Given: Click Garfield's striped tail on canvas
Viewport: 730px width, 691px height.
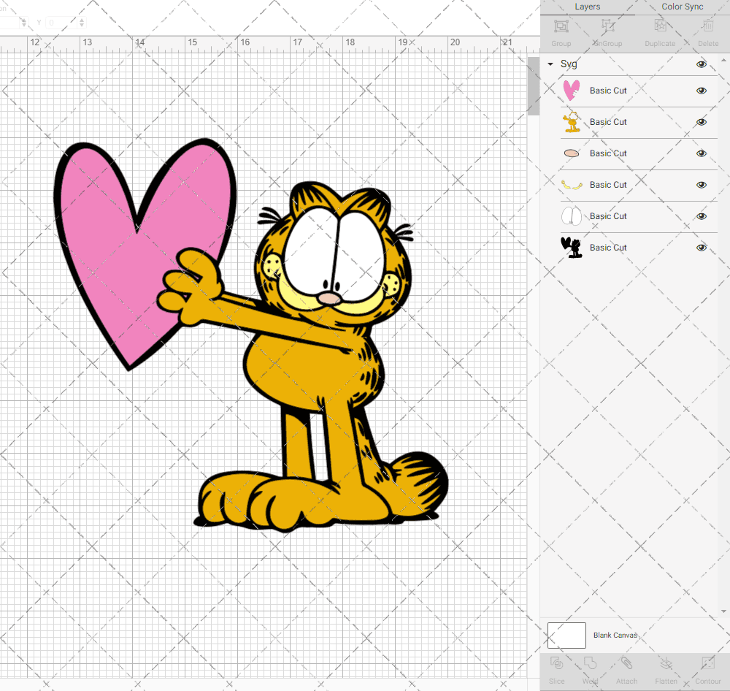Looking at the screenshot, I should (419, 484).
